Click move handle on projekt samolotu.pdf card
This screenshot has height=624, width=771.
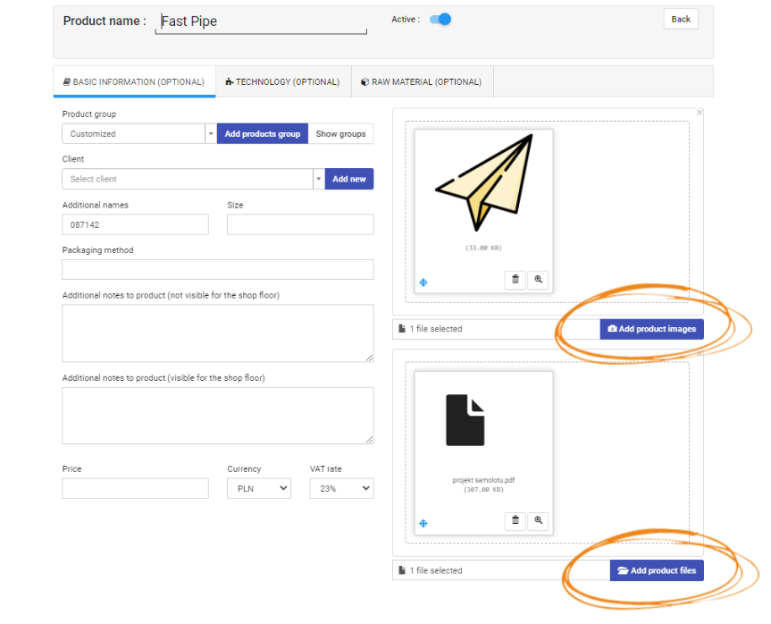coord(423,523)
